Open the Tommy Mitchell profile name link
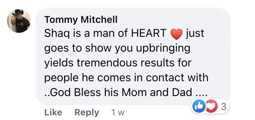The image size is (255, 120). pos(81,20)
